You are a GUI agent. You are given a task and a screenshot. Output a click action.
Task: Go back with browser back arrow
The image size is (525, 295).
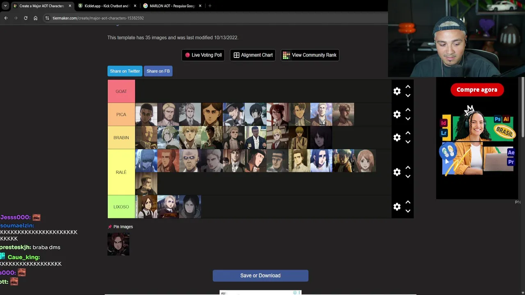[x=6, y=18]
